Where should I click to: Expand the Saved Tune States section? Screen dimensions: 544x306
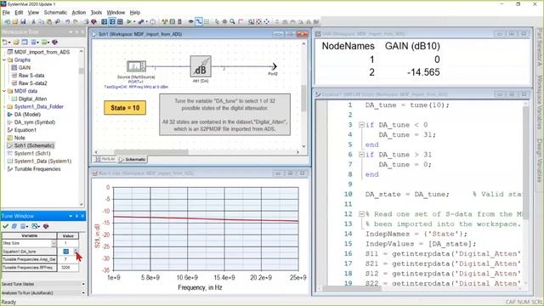[x=83, y=284]
